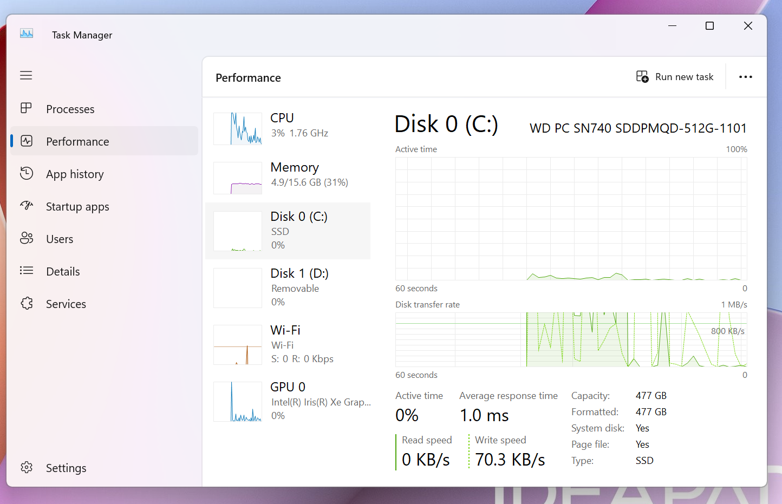Click the Task Manager title text
Viewport: 782px width, 504px height.
click(x=82, y=35)
